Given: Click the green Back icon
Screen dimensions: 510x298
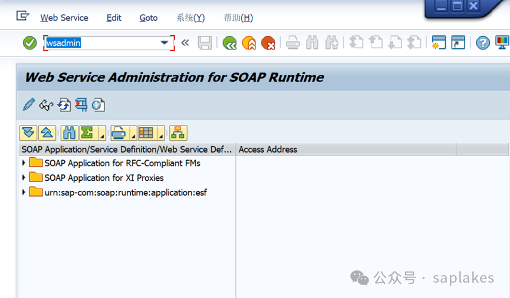Looking at the screenshot, I should [x=229, y=43].
